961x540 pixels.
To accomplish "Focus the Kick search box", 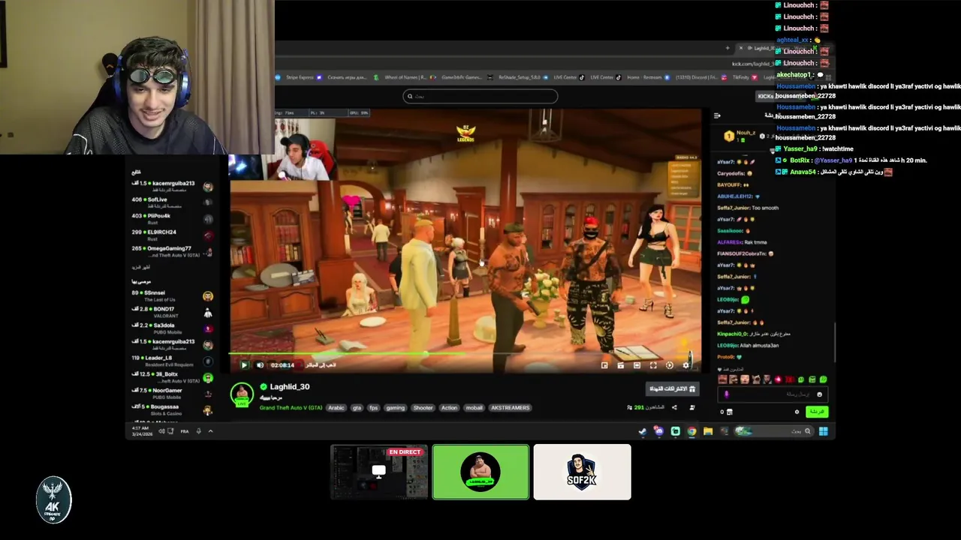I will pyautogui.click(x=480, y=96).
